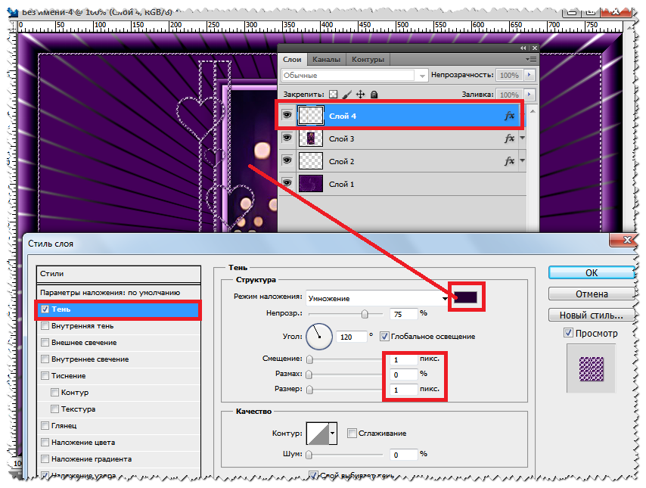Toggle Сглаживание checkbox
646x488 pixels.
[x=352, y=434]
